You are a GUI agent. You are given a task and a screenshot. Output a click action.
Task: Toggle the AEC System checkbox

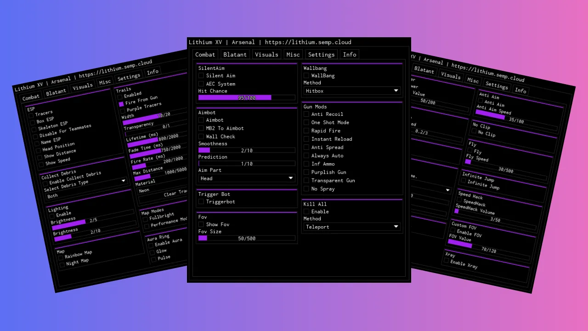click(x=201, y=84)
